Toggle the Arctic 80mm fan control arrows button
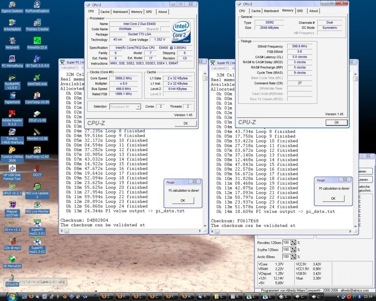376x301 pixels. click(x=293, y=257)
